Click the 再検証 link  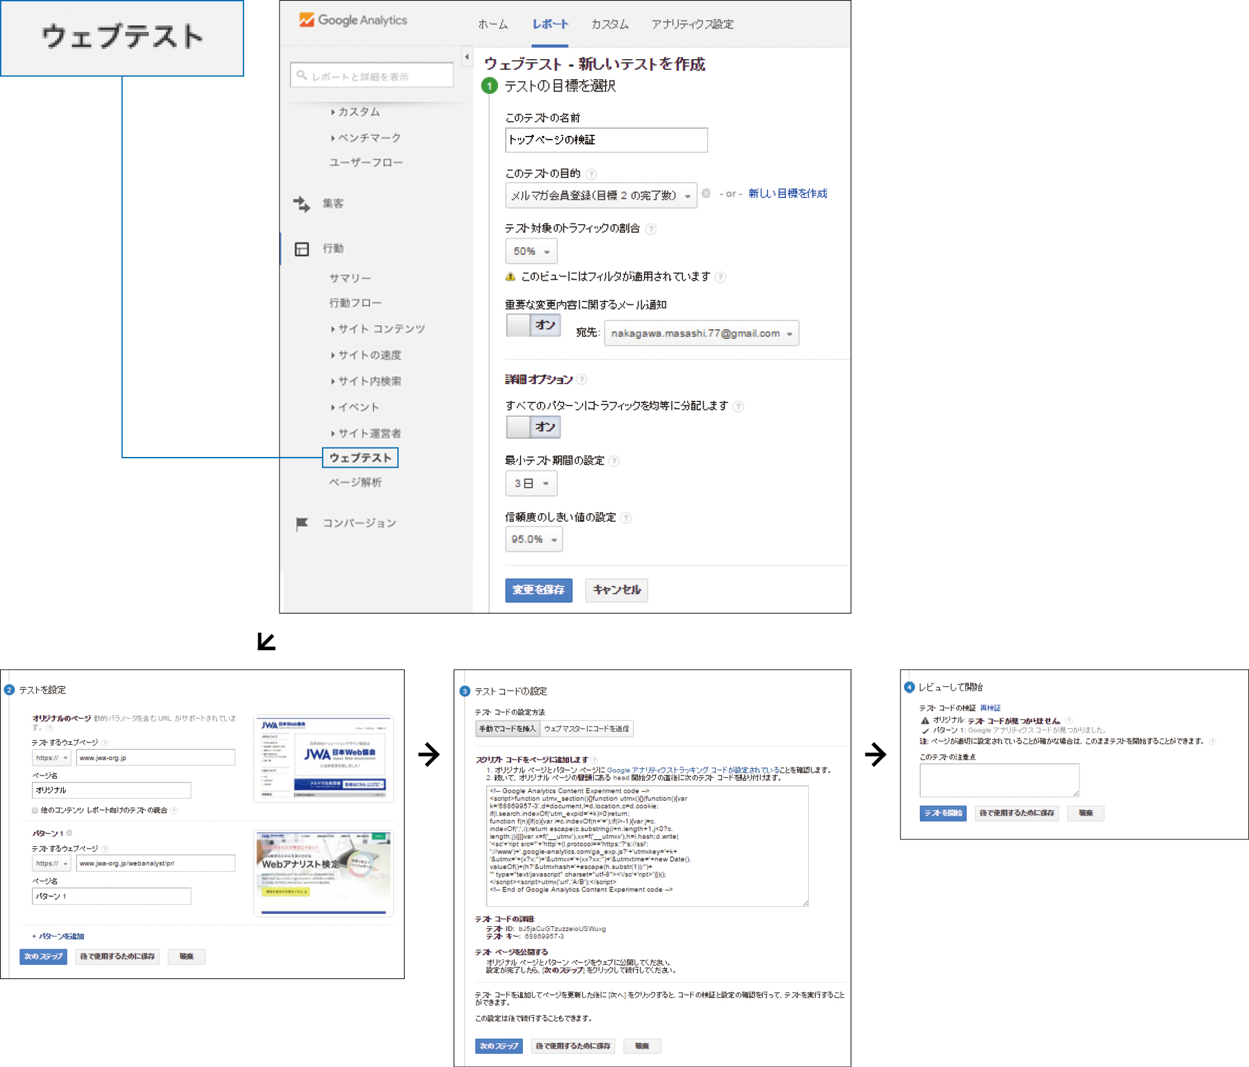[990, 708]
